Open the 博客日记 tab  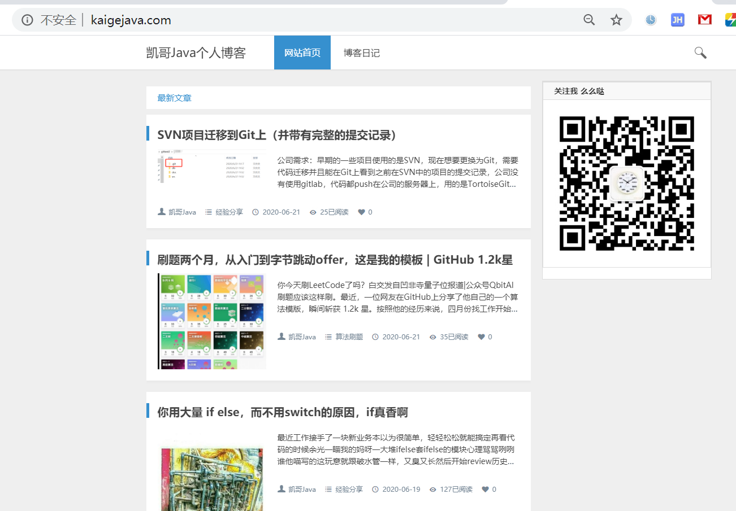tap(362, 53)
